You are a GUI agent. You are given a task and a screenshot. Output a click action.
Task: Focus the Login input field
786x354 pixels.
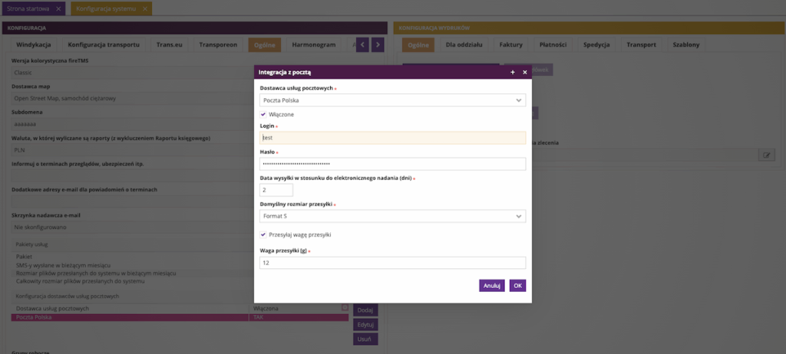[392, 138]
